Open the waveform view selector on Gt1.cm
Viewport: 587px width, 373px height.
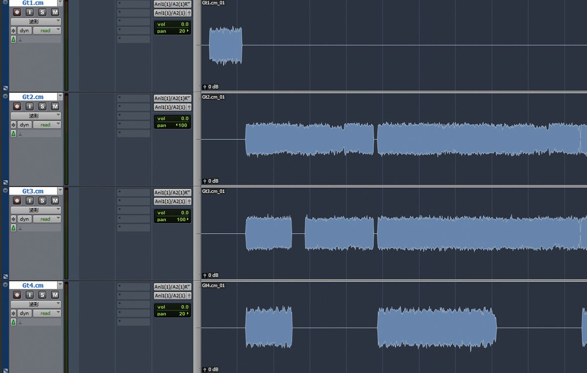point(36,22)
